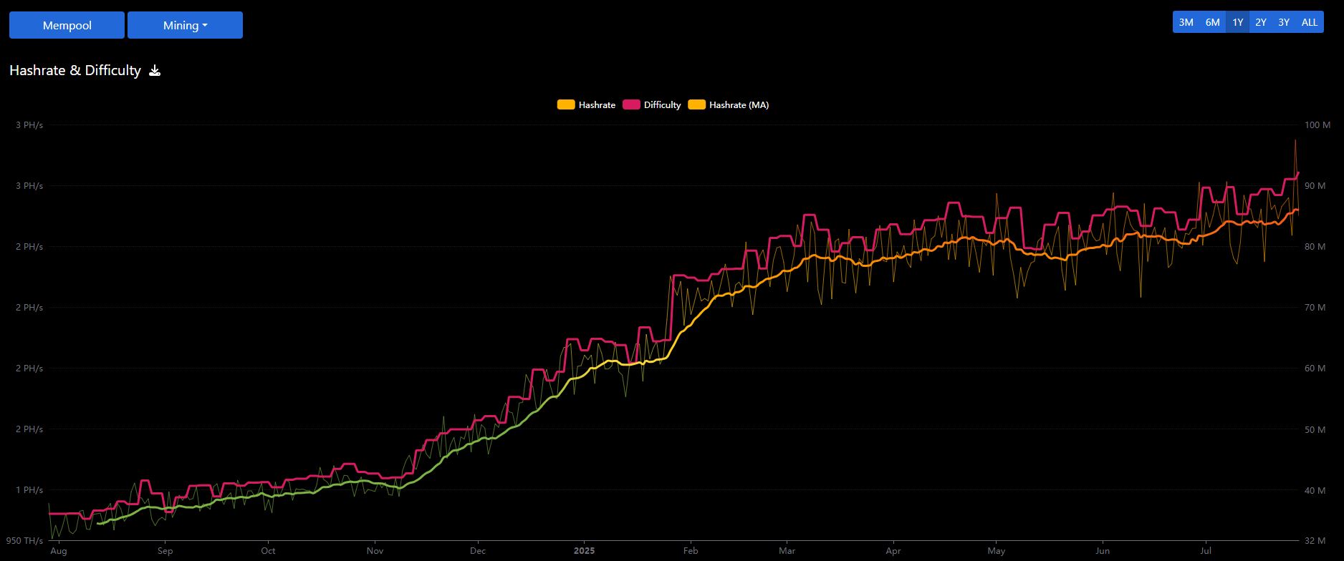Choose the 3Y time range

(x=1284, y=22)
